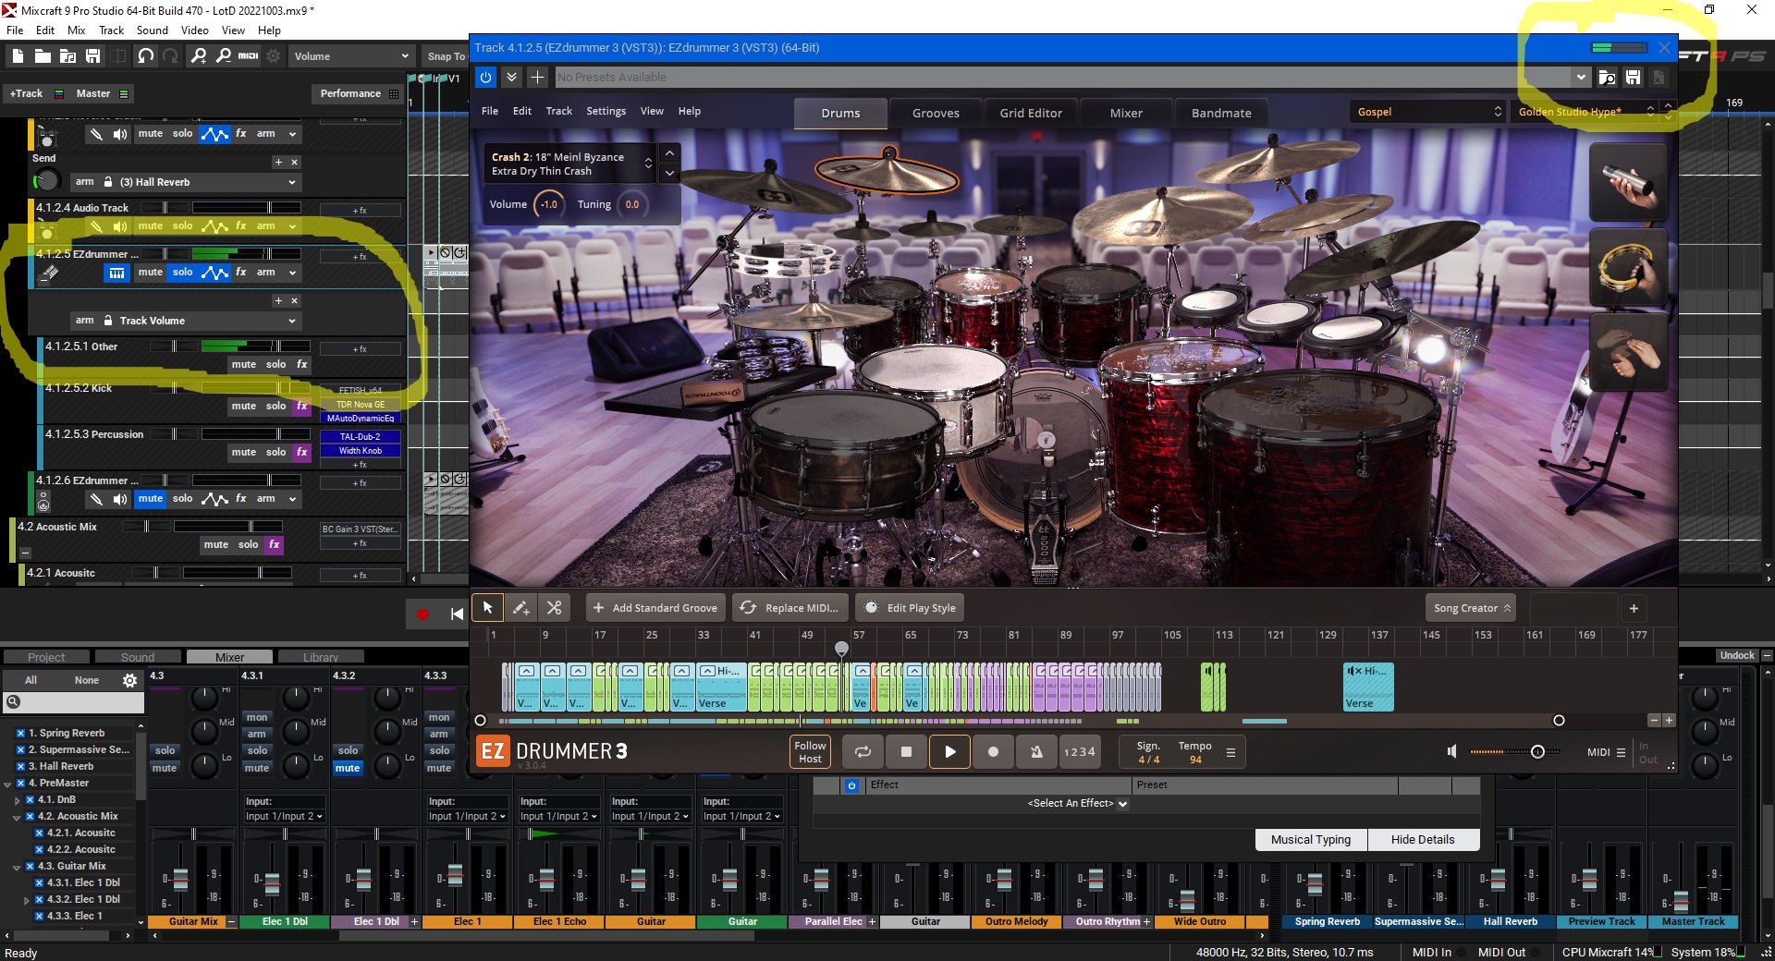Rewind to start in the Mixcraft transport
The width and height of the screenshot is (1775, 961).
click(x=456, y=614)
